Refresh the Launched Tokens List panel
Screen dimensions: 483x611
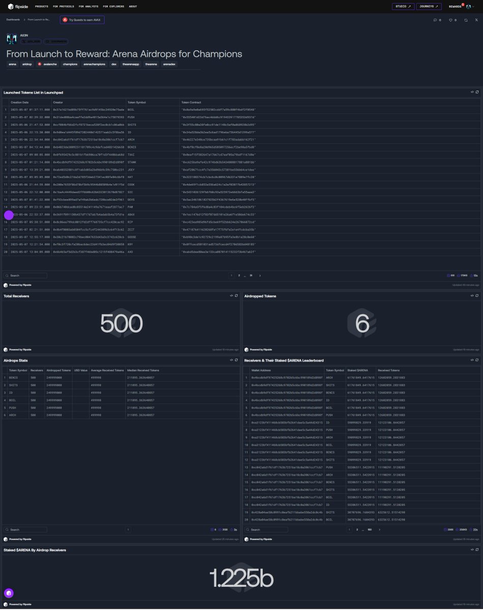pyautogui.click(x=477, y=92)
